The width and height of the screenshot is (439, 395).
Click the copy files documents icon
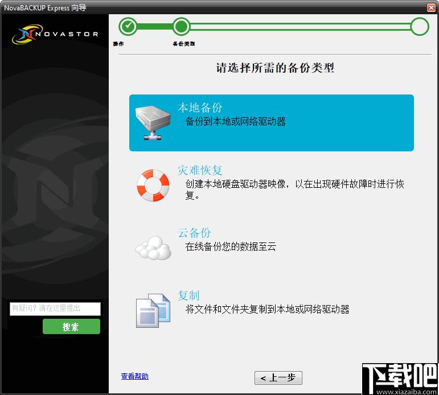[x=153, y=310]
